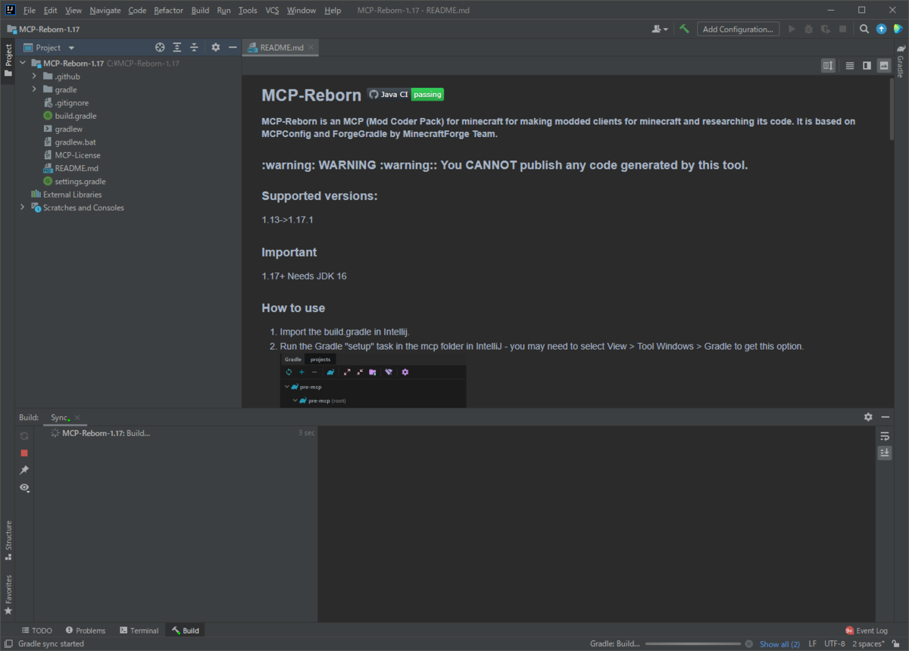Click Select Opened File target icon

(160, 47)
